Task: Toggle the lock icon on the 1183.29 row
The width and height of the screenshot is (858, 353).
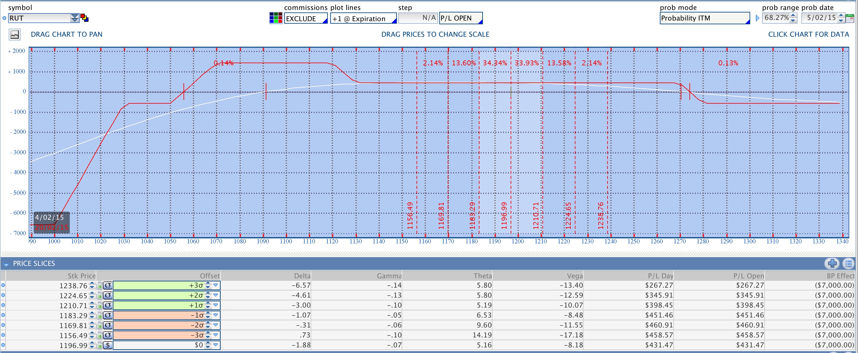Action: coord(100,315)
